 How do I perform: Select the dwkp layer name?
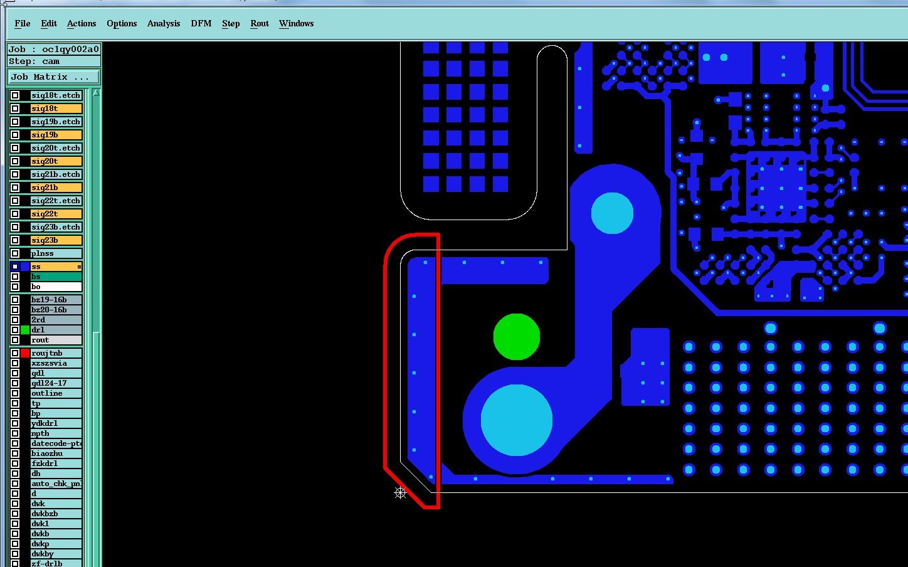click(x=56, y=544)
